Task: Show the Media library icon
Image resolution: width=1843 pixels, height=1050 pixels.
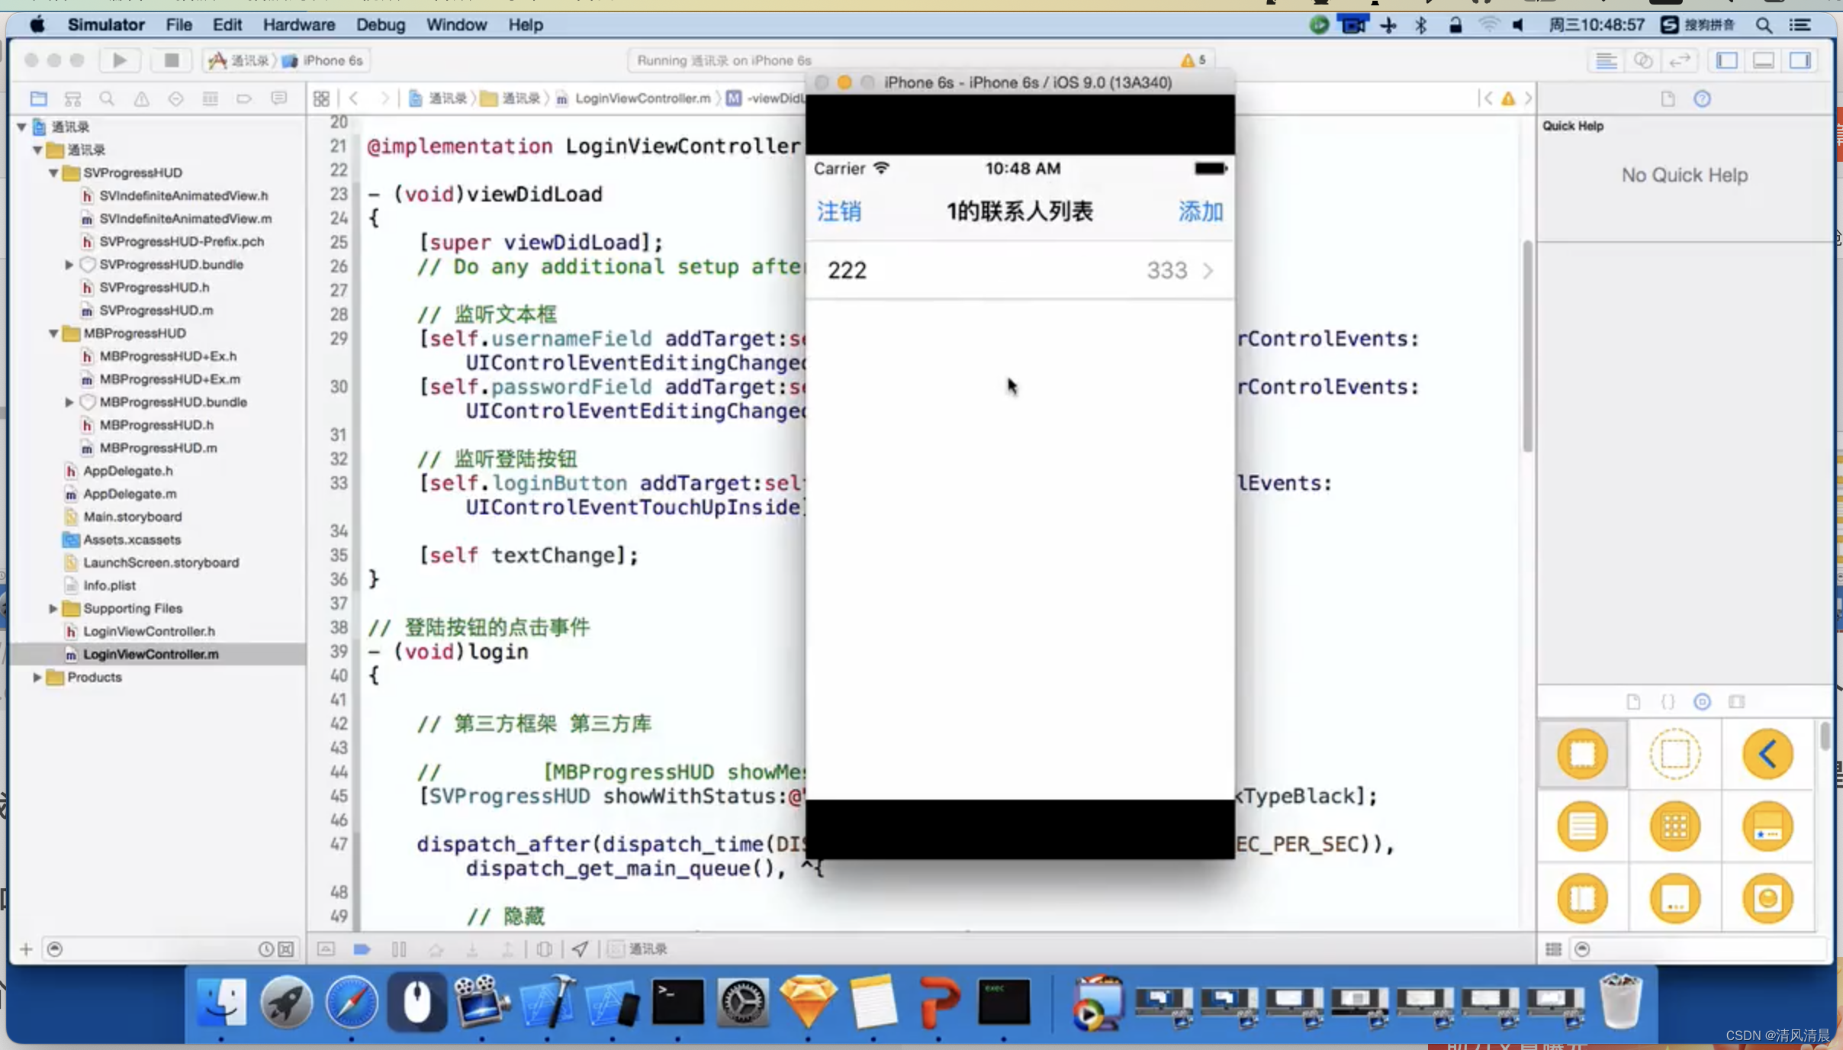Action: click(1737, 702)
